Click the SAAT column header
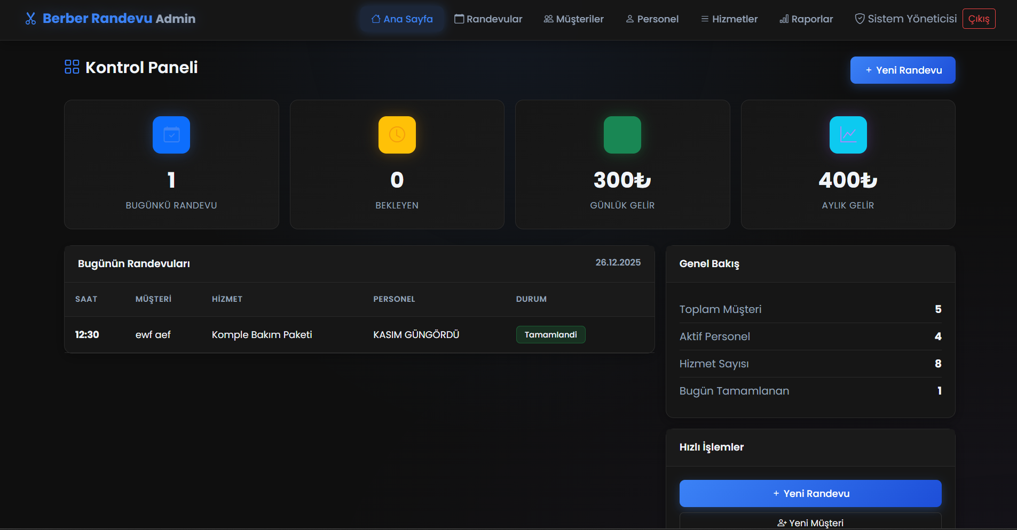1017x530 pixels. click(x=86, y=299)
